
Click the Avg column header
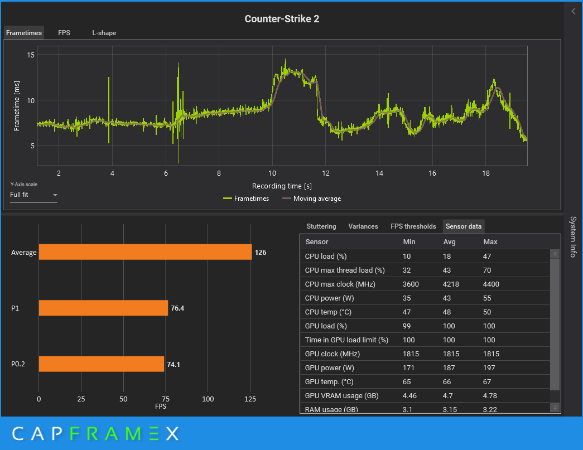[x=449, y=242]
